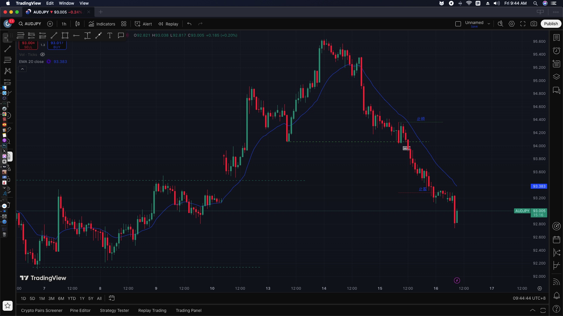This screenshot has height=316, width=563.
Task: Click the Publish button
Action: [x=551, y=24]
